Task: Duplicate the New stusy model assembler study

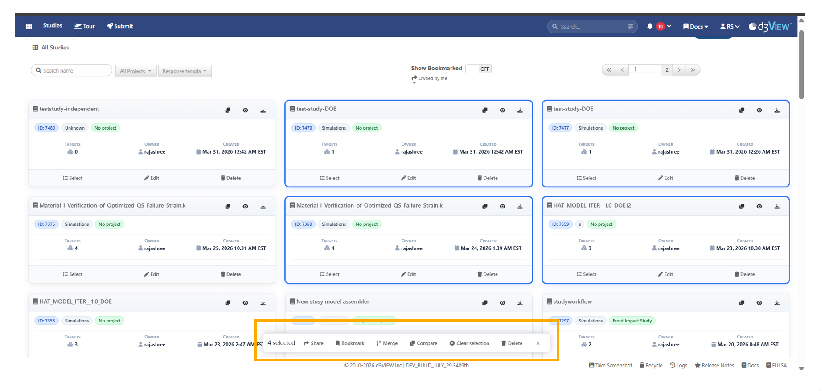Action: 485,303
